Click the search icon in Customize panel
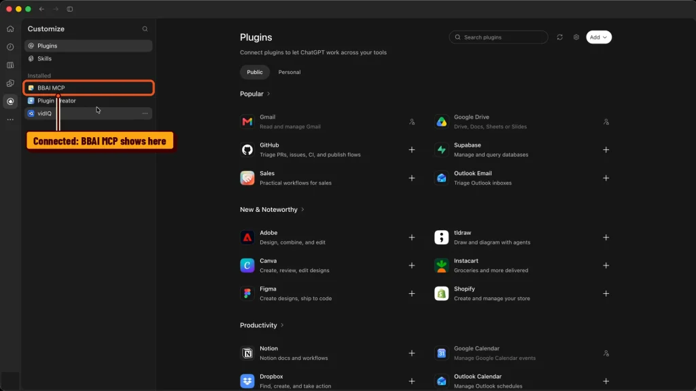 click(145, 29)
